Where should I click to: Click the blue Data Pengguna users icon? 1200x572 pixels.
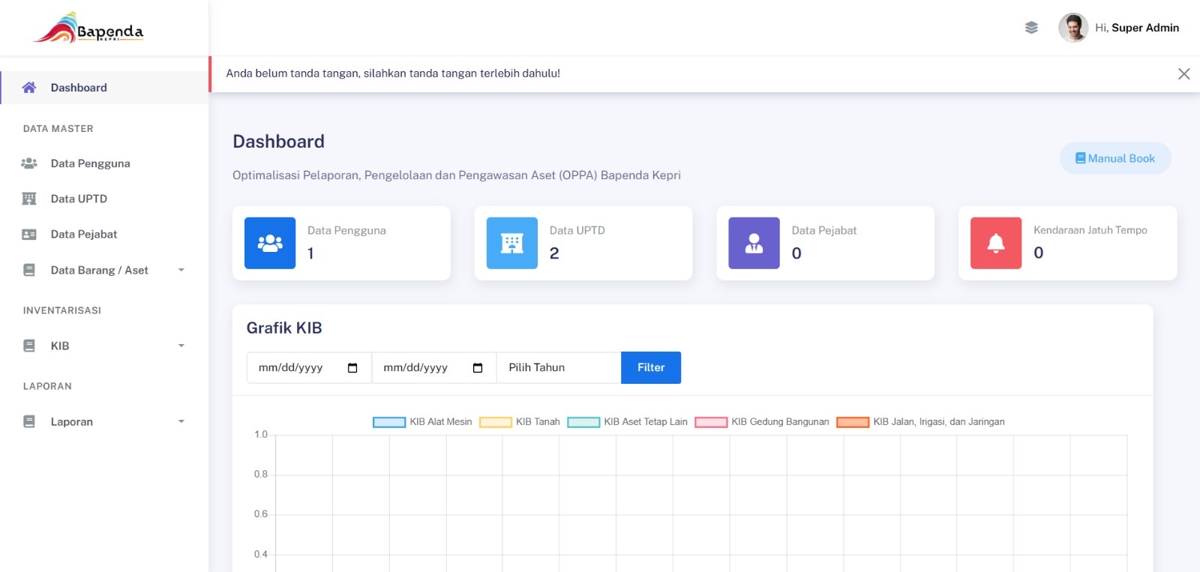click(270, 243)
